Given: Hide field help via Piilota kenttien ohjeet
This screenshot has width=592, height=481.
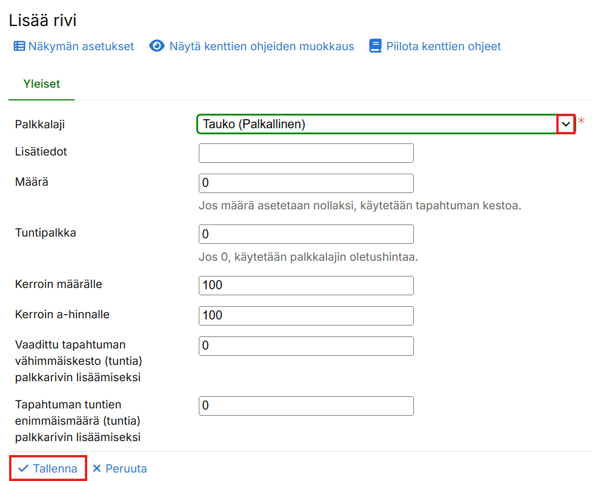Looking at the screenshot, I should pyautogui.click(x=444, y=47).
